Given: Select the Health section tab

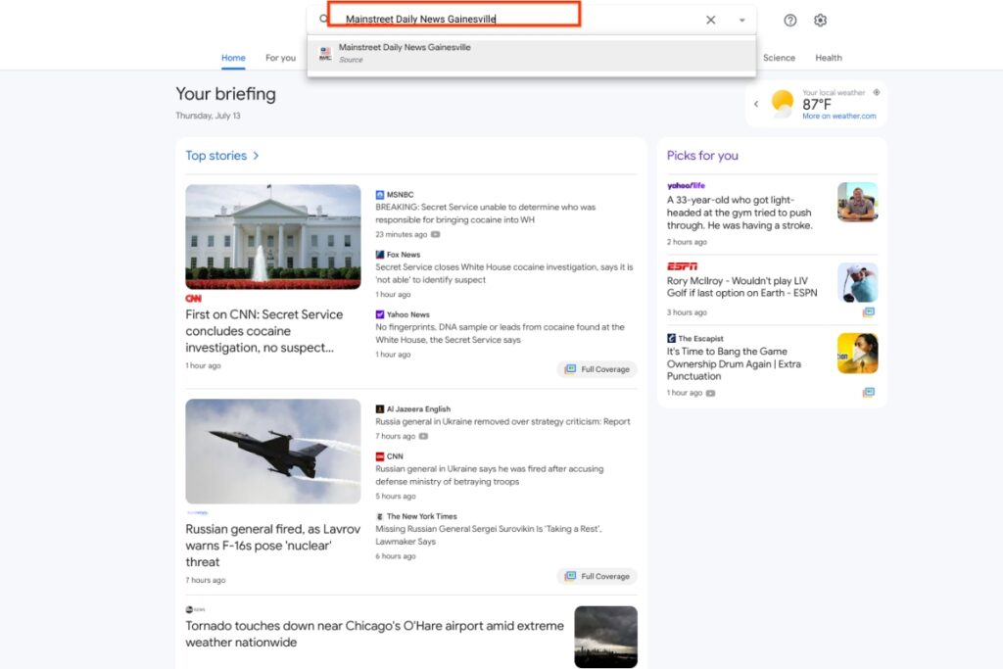Looking at the screenshot, I should pyautogui.click(x=829, y=58).
